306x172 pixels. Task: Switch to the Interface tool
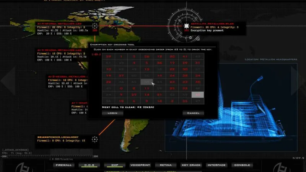pos(216,165)
